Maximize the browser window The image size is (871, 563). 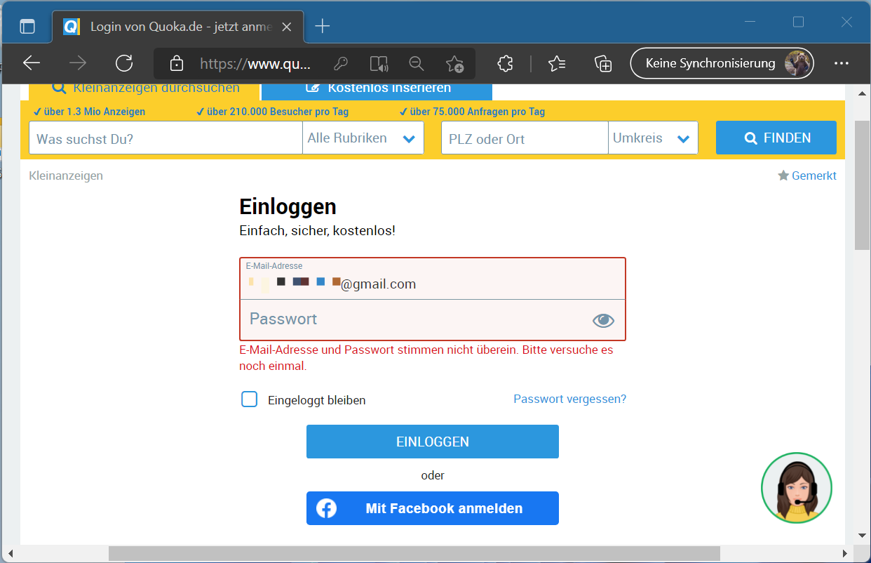pos(798,22)
